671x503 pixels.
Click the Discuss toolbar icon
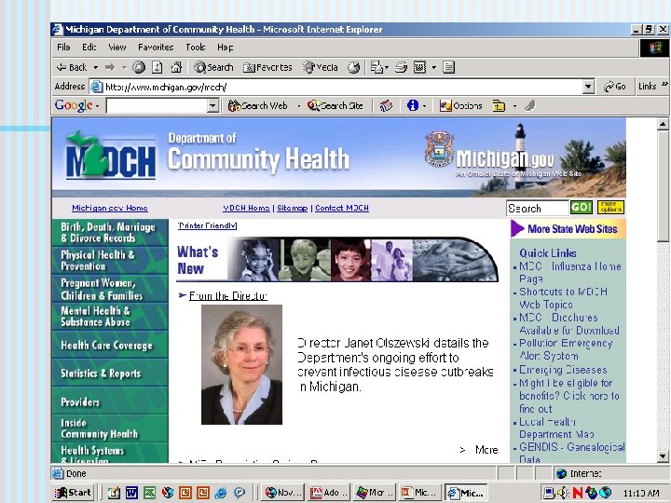448,67
